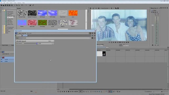Click the Dim Output speaker icon in Master Bus
This screenshot has height=95, width=169.
point(165,8)
